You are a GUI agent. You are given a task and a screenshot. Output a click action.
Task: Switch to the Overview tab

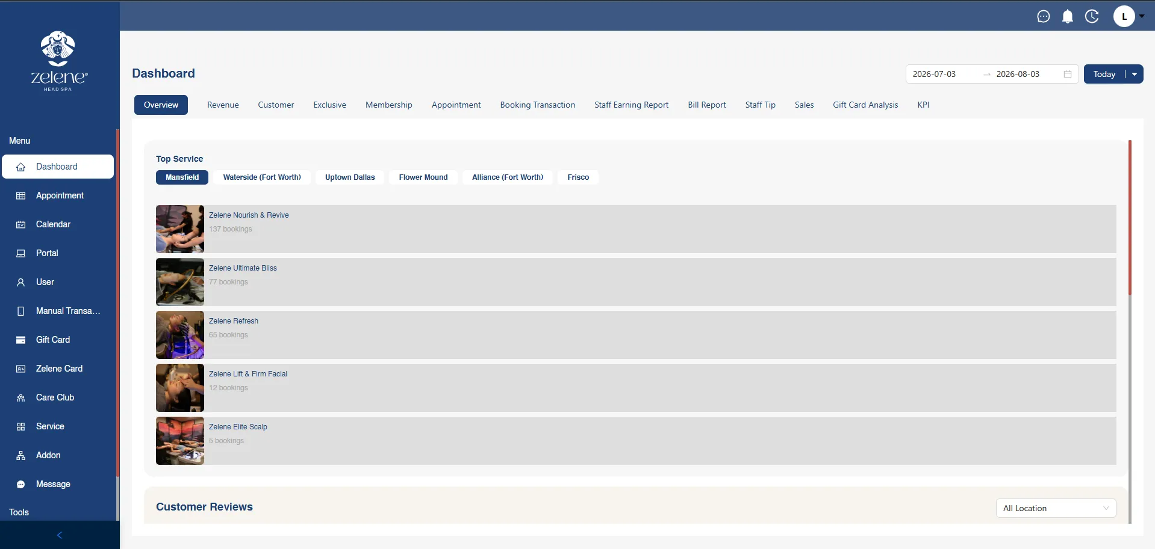click(x=161, y=105)
